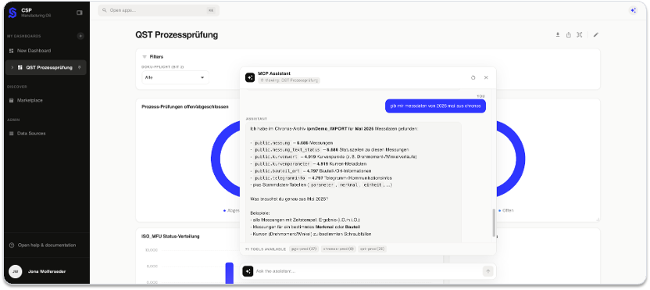Image resolution: width=650 pixels, height=290 pixels.
Task: Click 'ISO_MFU Status-Verteilung' chart title
Action: (x=170, y=237)
